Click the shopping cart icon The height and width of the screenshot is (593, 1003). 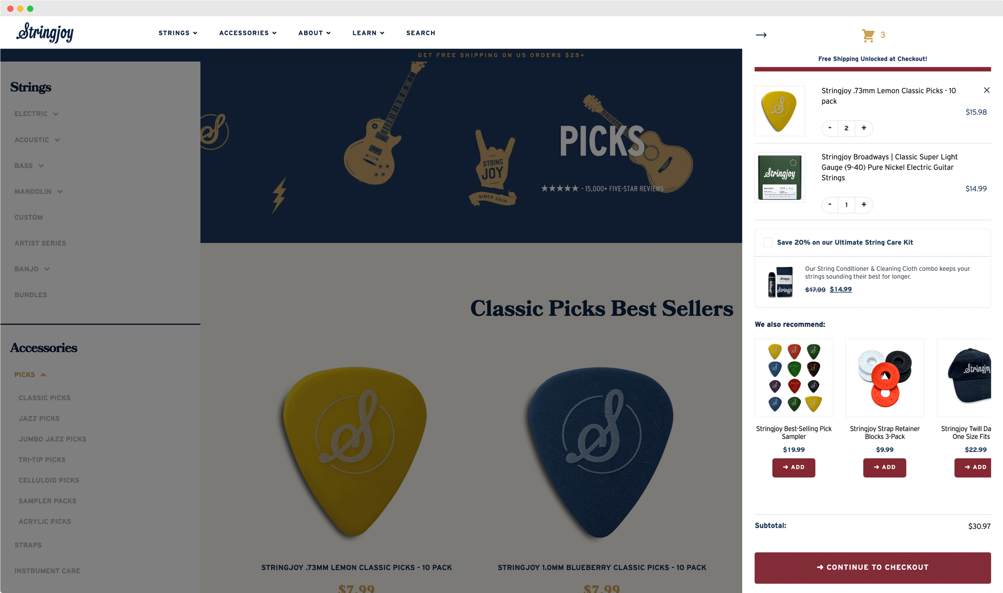tap(868, 35)
